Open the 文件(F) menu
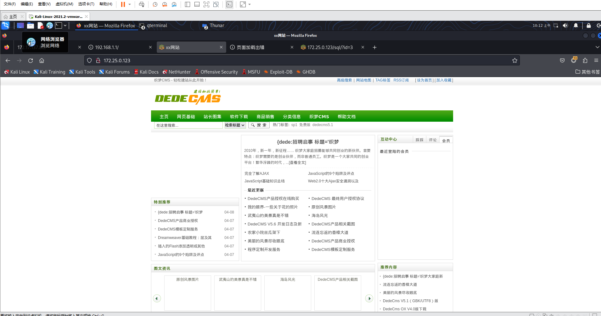The width and height of the screenshot is (601, 316). (x=10, y=4)
